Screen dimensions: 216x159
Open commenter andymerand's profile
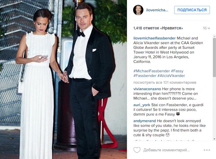145,121
